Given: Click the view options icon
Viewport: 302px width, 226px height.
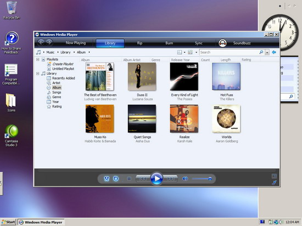Looking at the screenshot, I should coord(190,52).
